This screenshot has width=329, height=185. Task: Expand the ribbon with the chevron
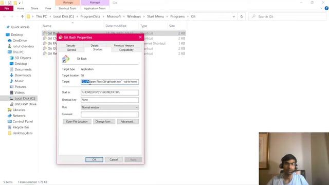tap(321, 8)
